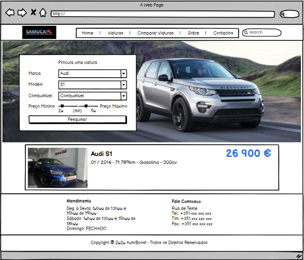Click the browser forward arrow
The height and width of the screenshot is (260, 304).
22,13
